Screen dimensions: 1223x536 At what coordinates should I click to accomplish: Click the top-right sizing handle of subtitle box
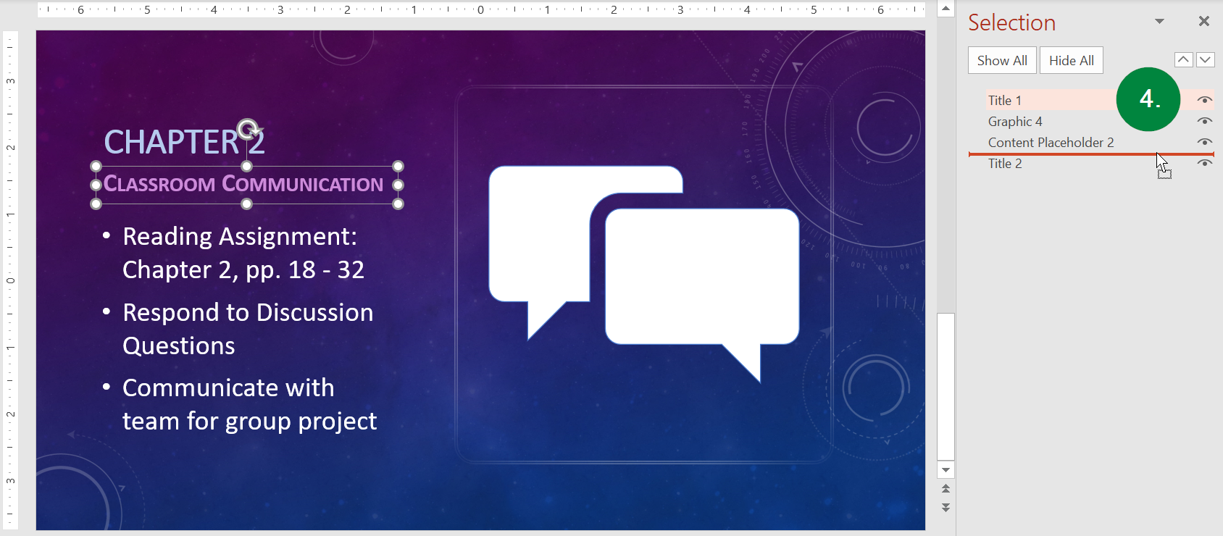(x=398, y=167)
